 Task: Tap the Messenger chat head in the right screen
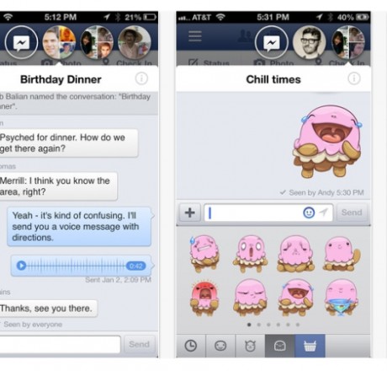tap(272, 42)
